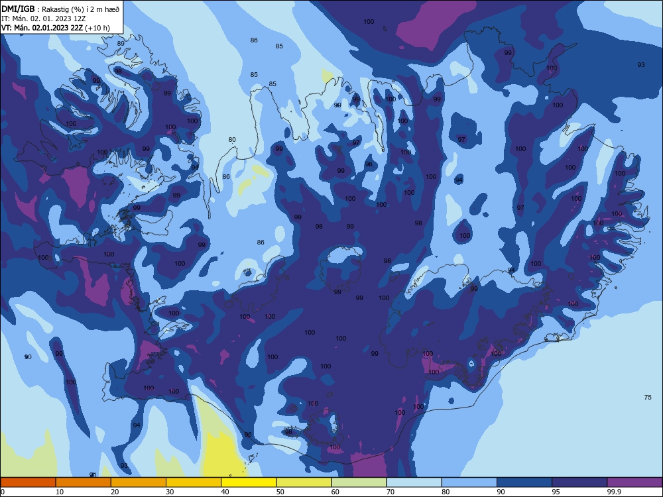Click the 'VT: Mán. 02.01.2023 22Z (+10 h)' line
663x497 pixels.
56,28
